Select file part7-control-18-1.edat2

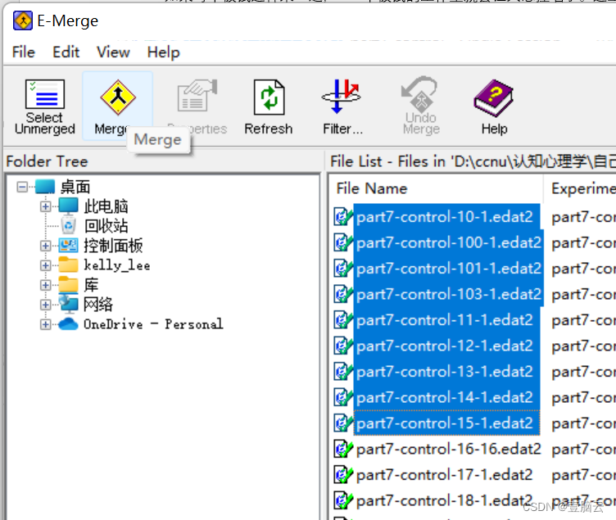444,500
